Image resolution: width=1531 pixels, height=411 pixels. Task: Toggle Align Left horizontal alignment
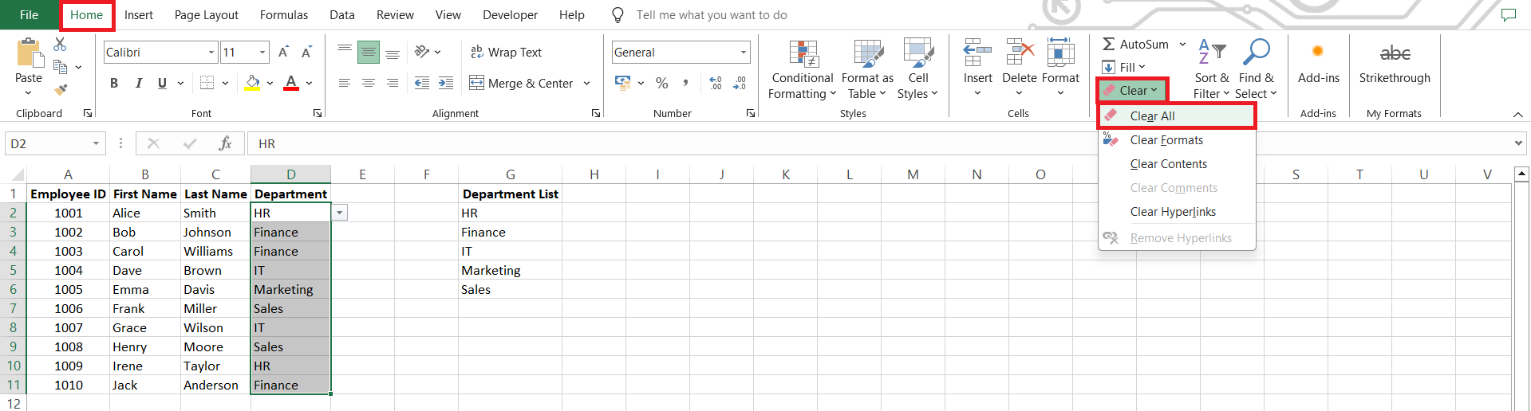(x=344, y=83)
